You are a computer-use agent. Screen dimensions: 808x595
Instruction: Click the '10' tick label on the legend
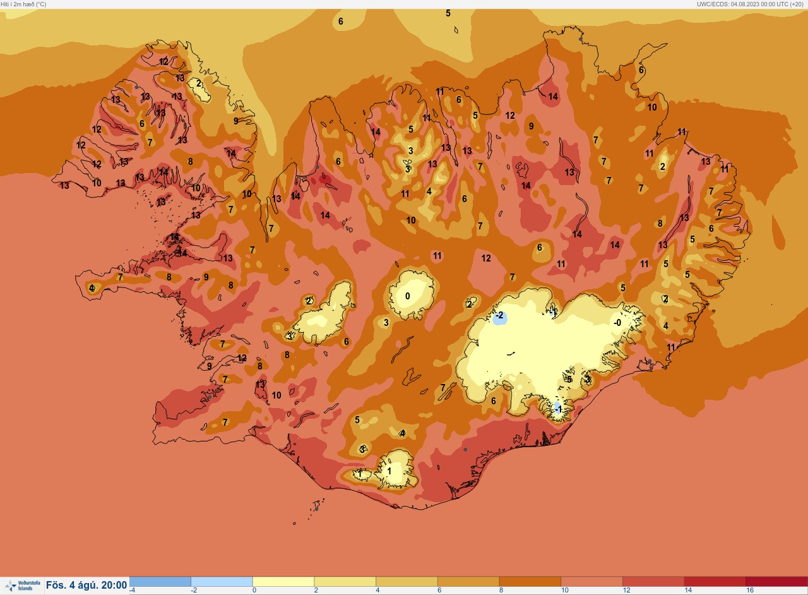(x=565, y=591)
